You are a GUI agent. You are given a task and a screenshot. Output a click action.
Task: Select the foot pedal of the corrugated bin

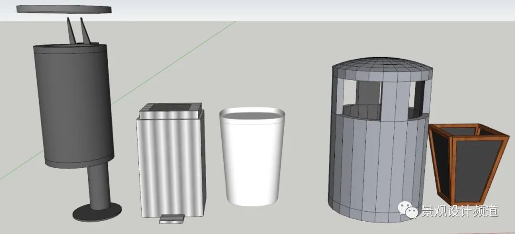click(171, 219)
